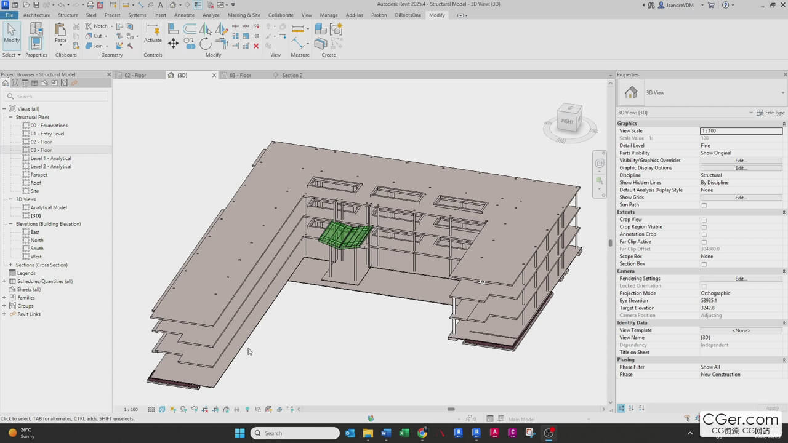Click the View Scale 1 : 100 field

pos(741,131)
